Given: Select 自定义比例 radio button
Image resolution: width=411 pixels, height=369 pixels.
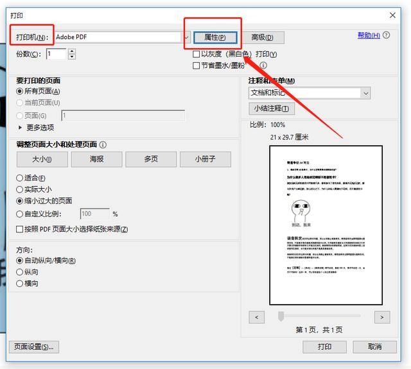Looking at the screenshot, I should 19,214.
